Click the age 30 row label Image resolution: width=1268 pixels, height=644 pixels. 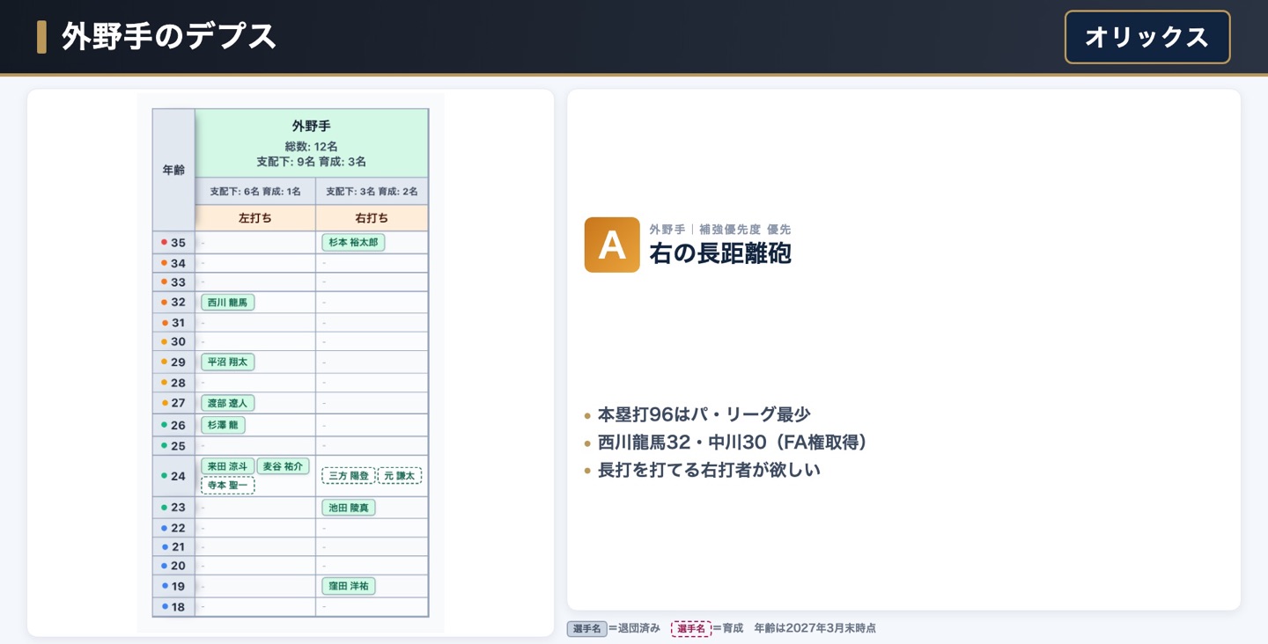173,341
